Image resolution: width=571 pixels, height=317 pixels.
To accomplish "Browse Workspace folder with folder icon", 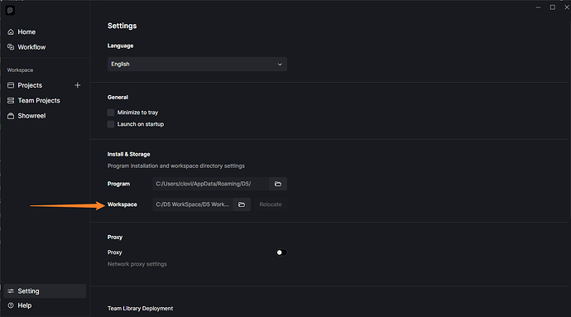I will pos(242,204).
